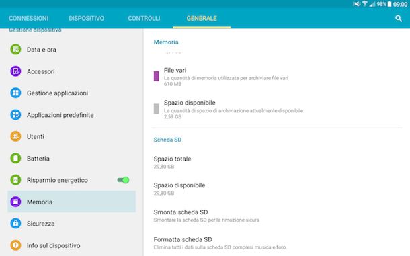Tap the Info sul dispositivo icon
The height and width of the screenshot is (256, 410).
(15, 245)
